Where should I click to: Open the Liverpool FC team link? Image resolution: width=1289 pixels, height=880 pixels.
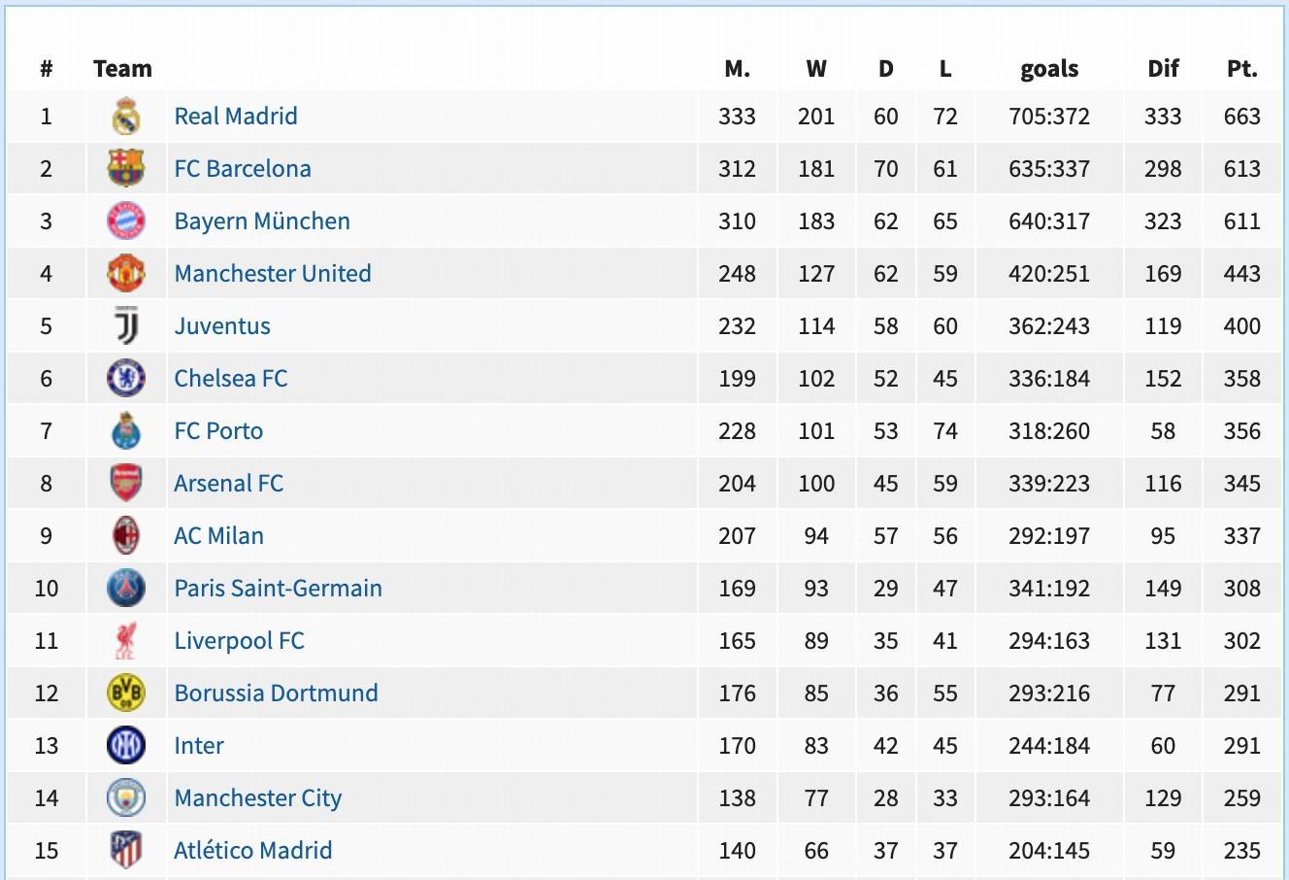click(x=239, y=641)
